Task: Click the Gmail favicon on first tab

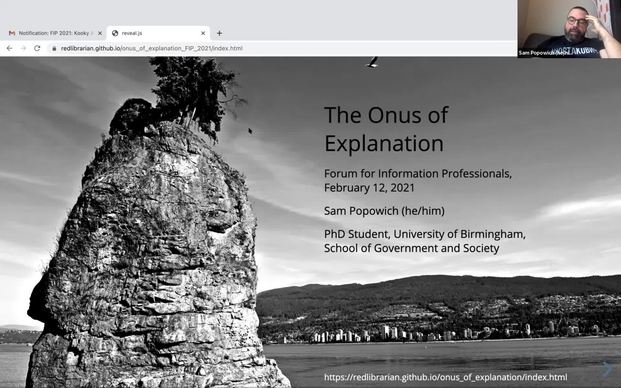Action: point(12,33)
